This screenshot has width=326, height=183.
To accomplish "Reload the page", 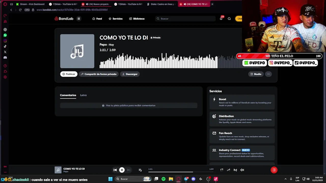I will [x=20, y=10].
